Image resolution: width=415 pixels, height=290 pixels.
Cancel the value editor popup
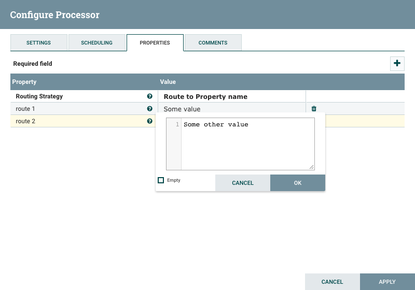tap(243, 183)
